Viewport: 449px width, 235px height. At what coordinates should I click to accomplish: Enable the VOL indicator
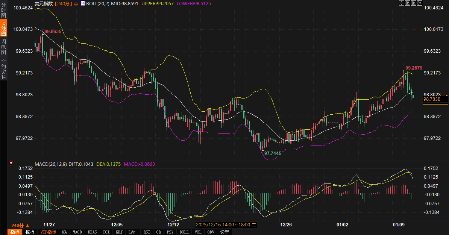click(198, 232)
